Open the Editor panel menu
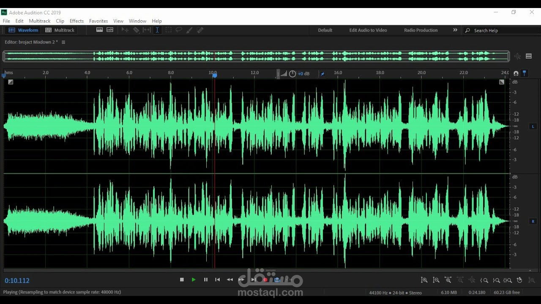541x304 pixels. click(x=63, y=42)
